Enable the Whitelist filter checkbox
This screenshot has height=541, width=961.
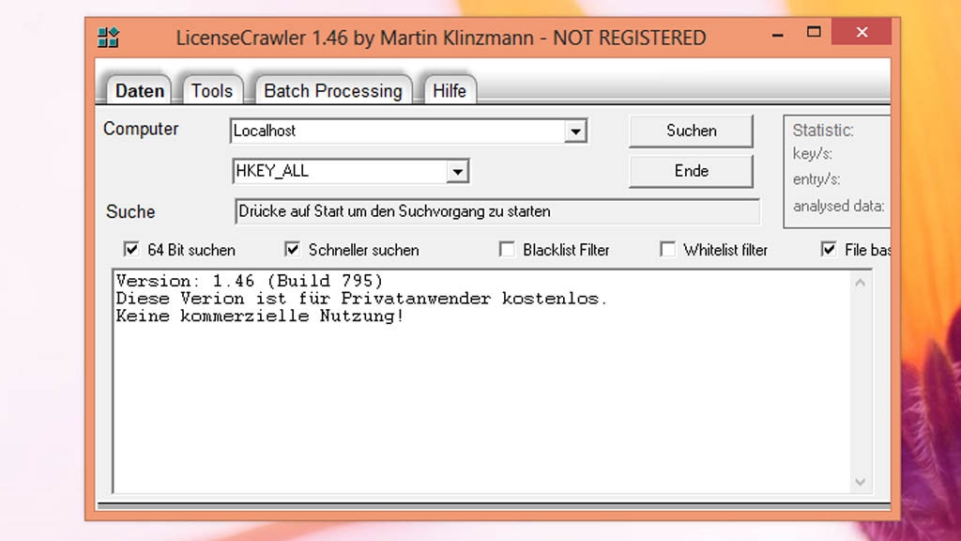coord(668,249)
